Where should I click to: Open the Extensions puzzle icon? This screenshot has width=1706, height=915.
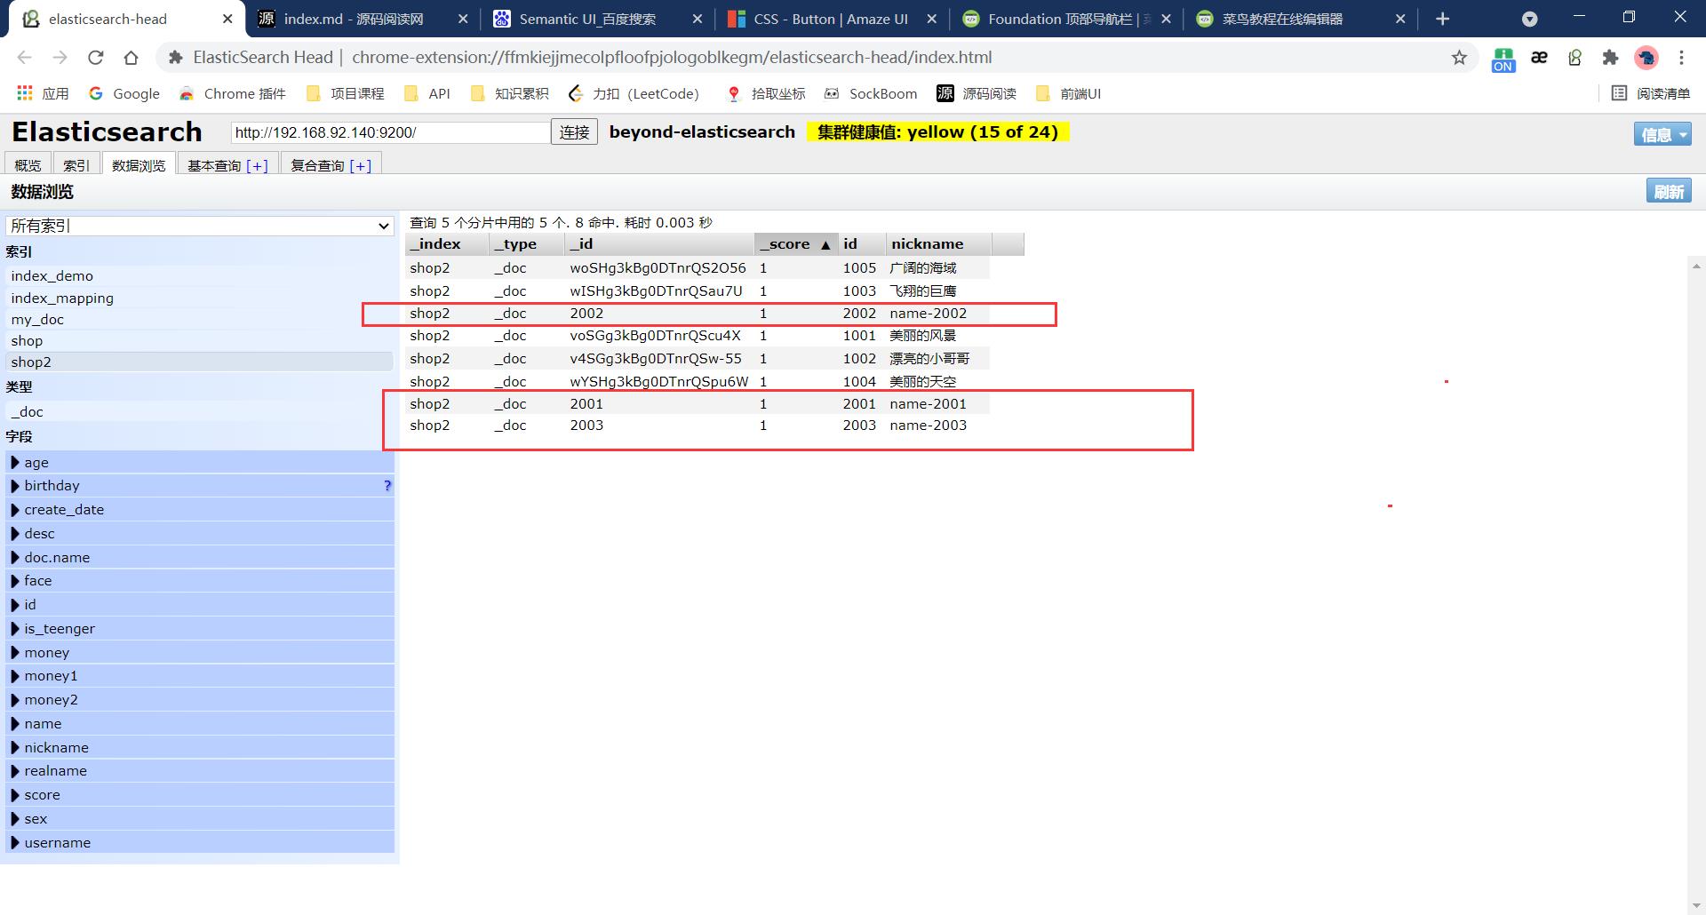1610,58
